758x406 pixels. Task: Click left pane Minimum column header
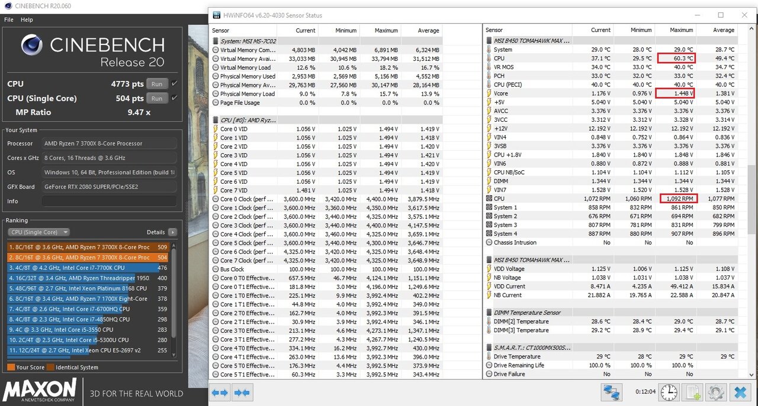click(x=339, y=31)
